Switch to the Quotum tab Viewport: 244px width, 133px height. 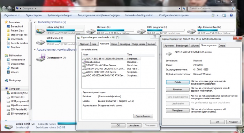(x=151, y=44)
